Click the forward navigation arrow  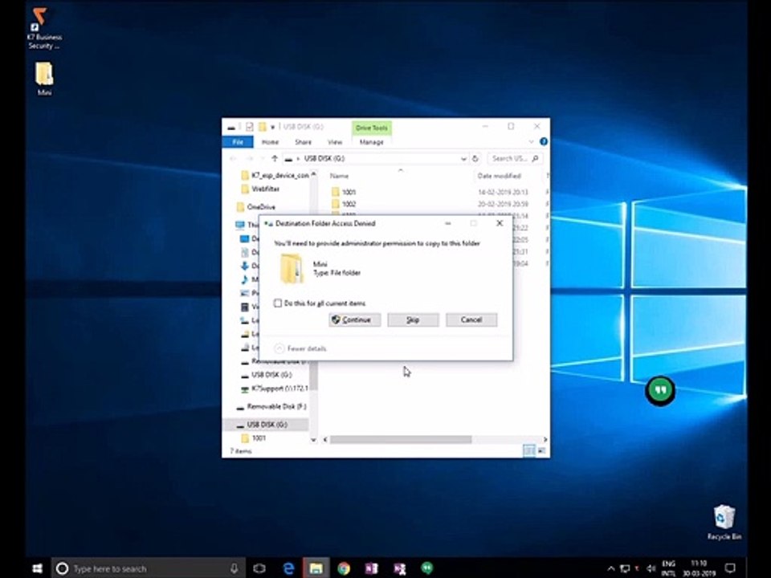[249, 158]
